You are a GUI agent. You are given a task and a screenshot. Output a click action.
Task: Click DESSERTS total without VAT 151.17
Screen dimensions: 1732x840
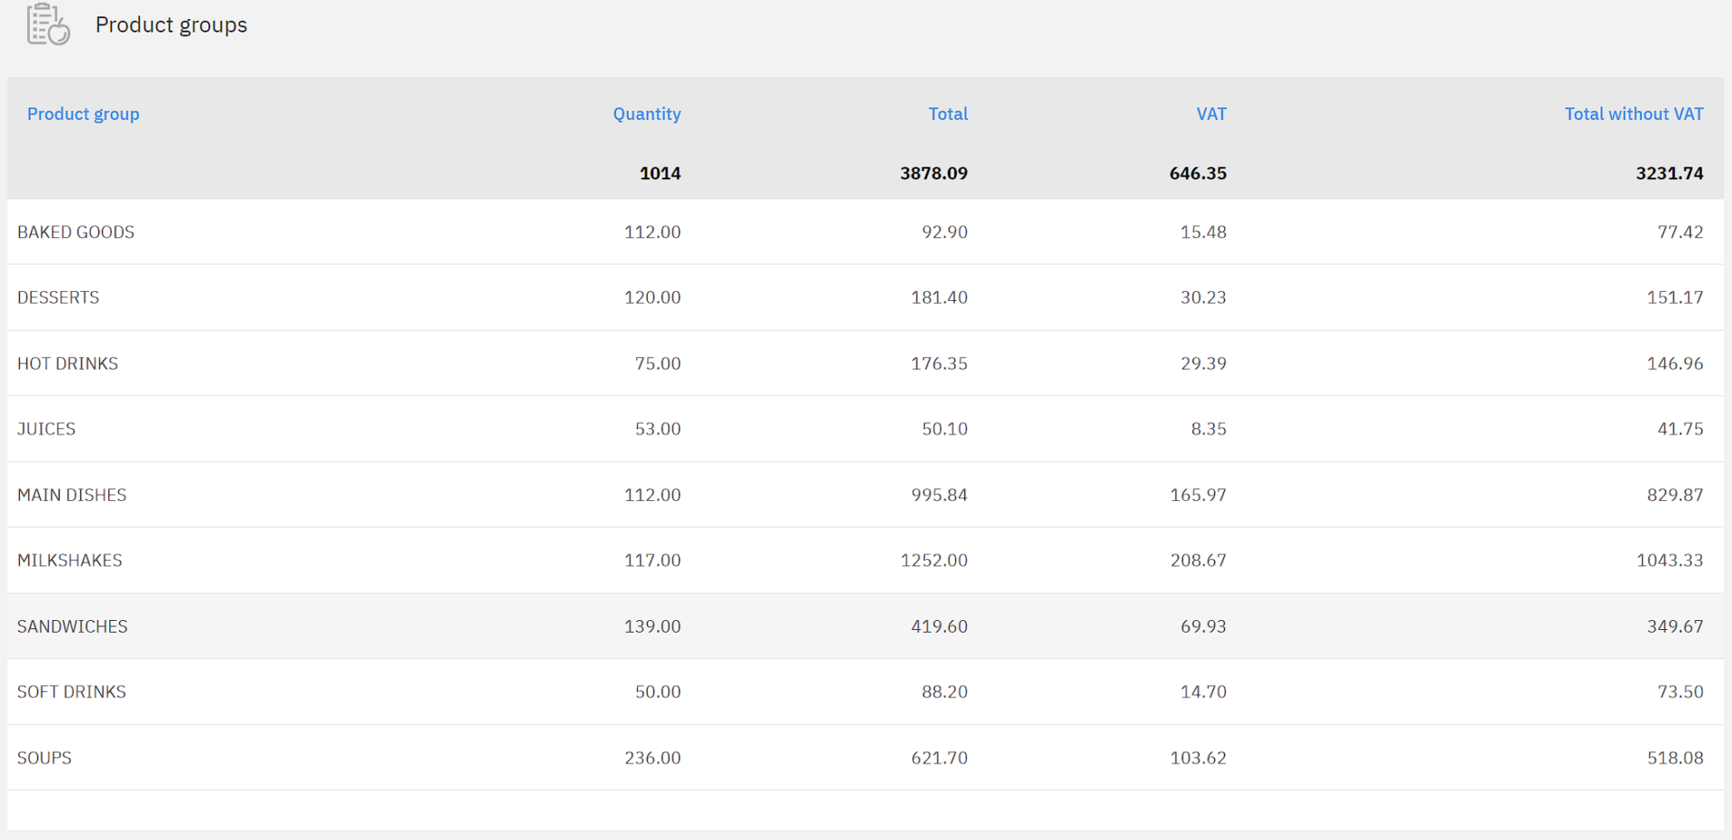pyautogui.click(x=1675, y=297)
